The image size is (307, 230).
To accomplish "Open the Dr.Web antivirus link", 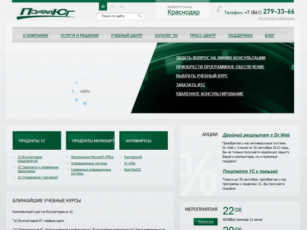I will (x=129, y=163).
